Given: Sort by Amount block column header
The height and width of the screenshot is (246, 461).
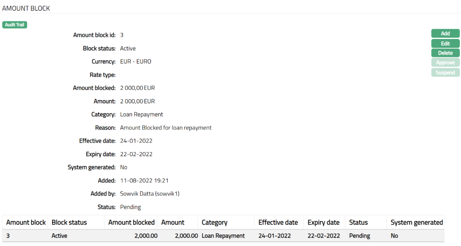Looking at the screenshot, I should click(x=26, y=222).
